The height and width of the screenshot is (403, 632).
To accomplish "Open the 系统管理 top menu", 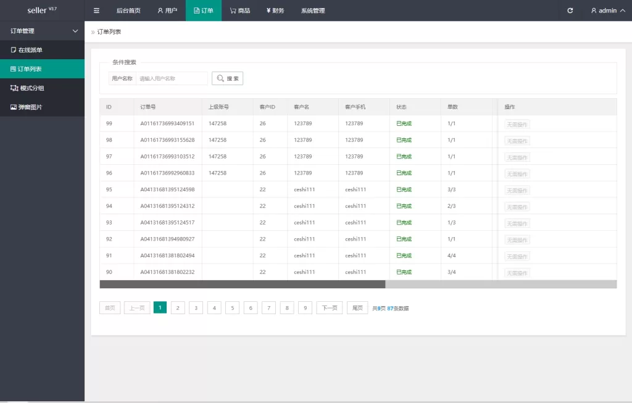I will [x=313, y=10].
